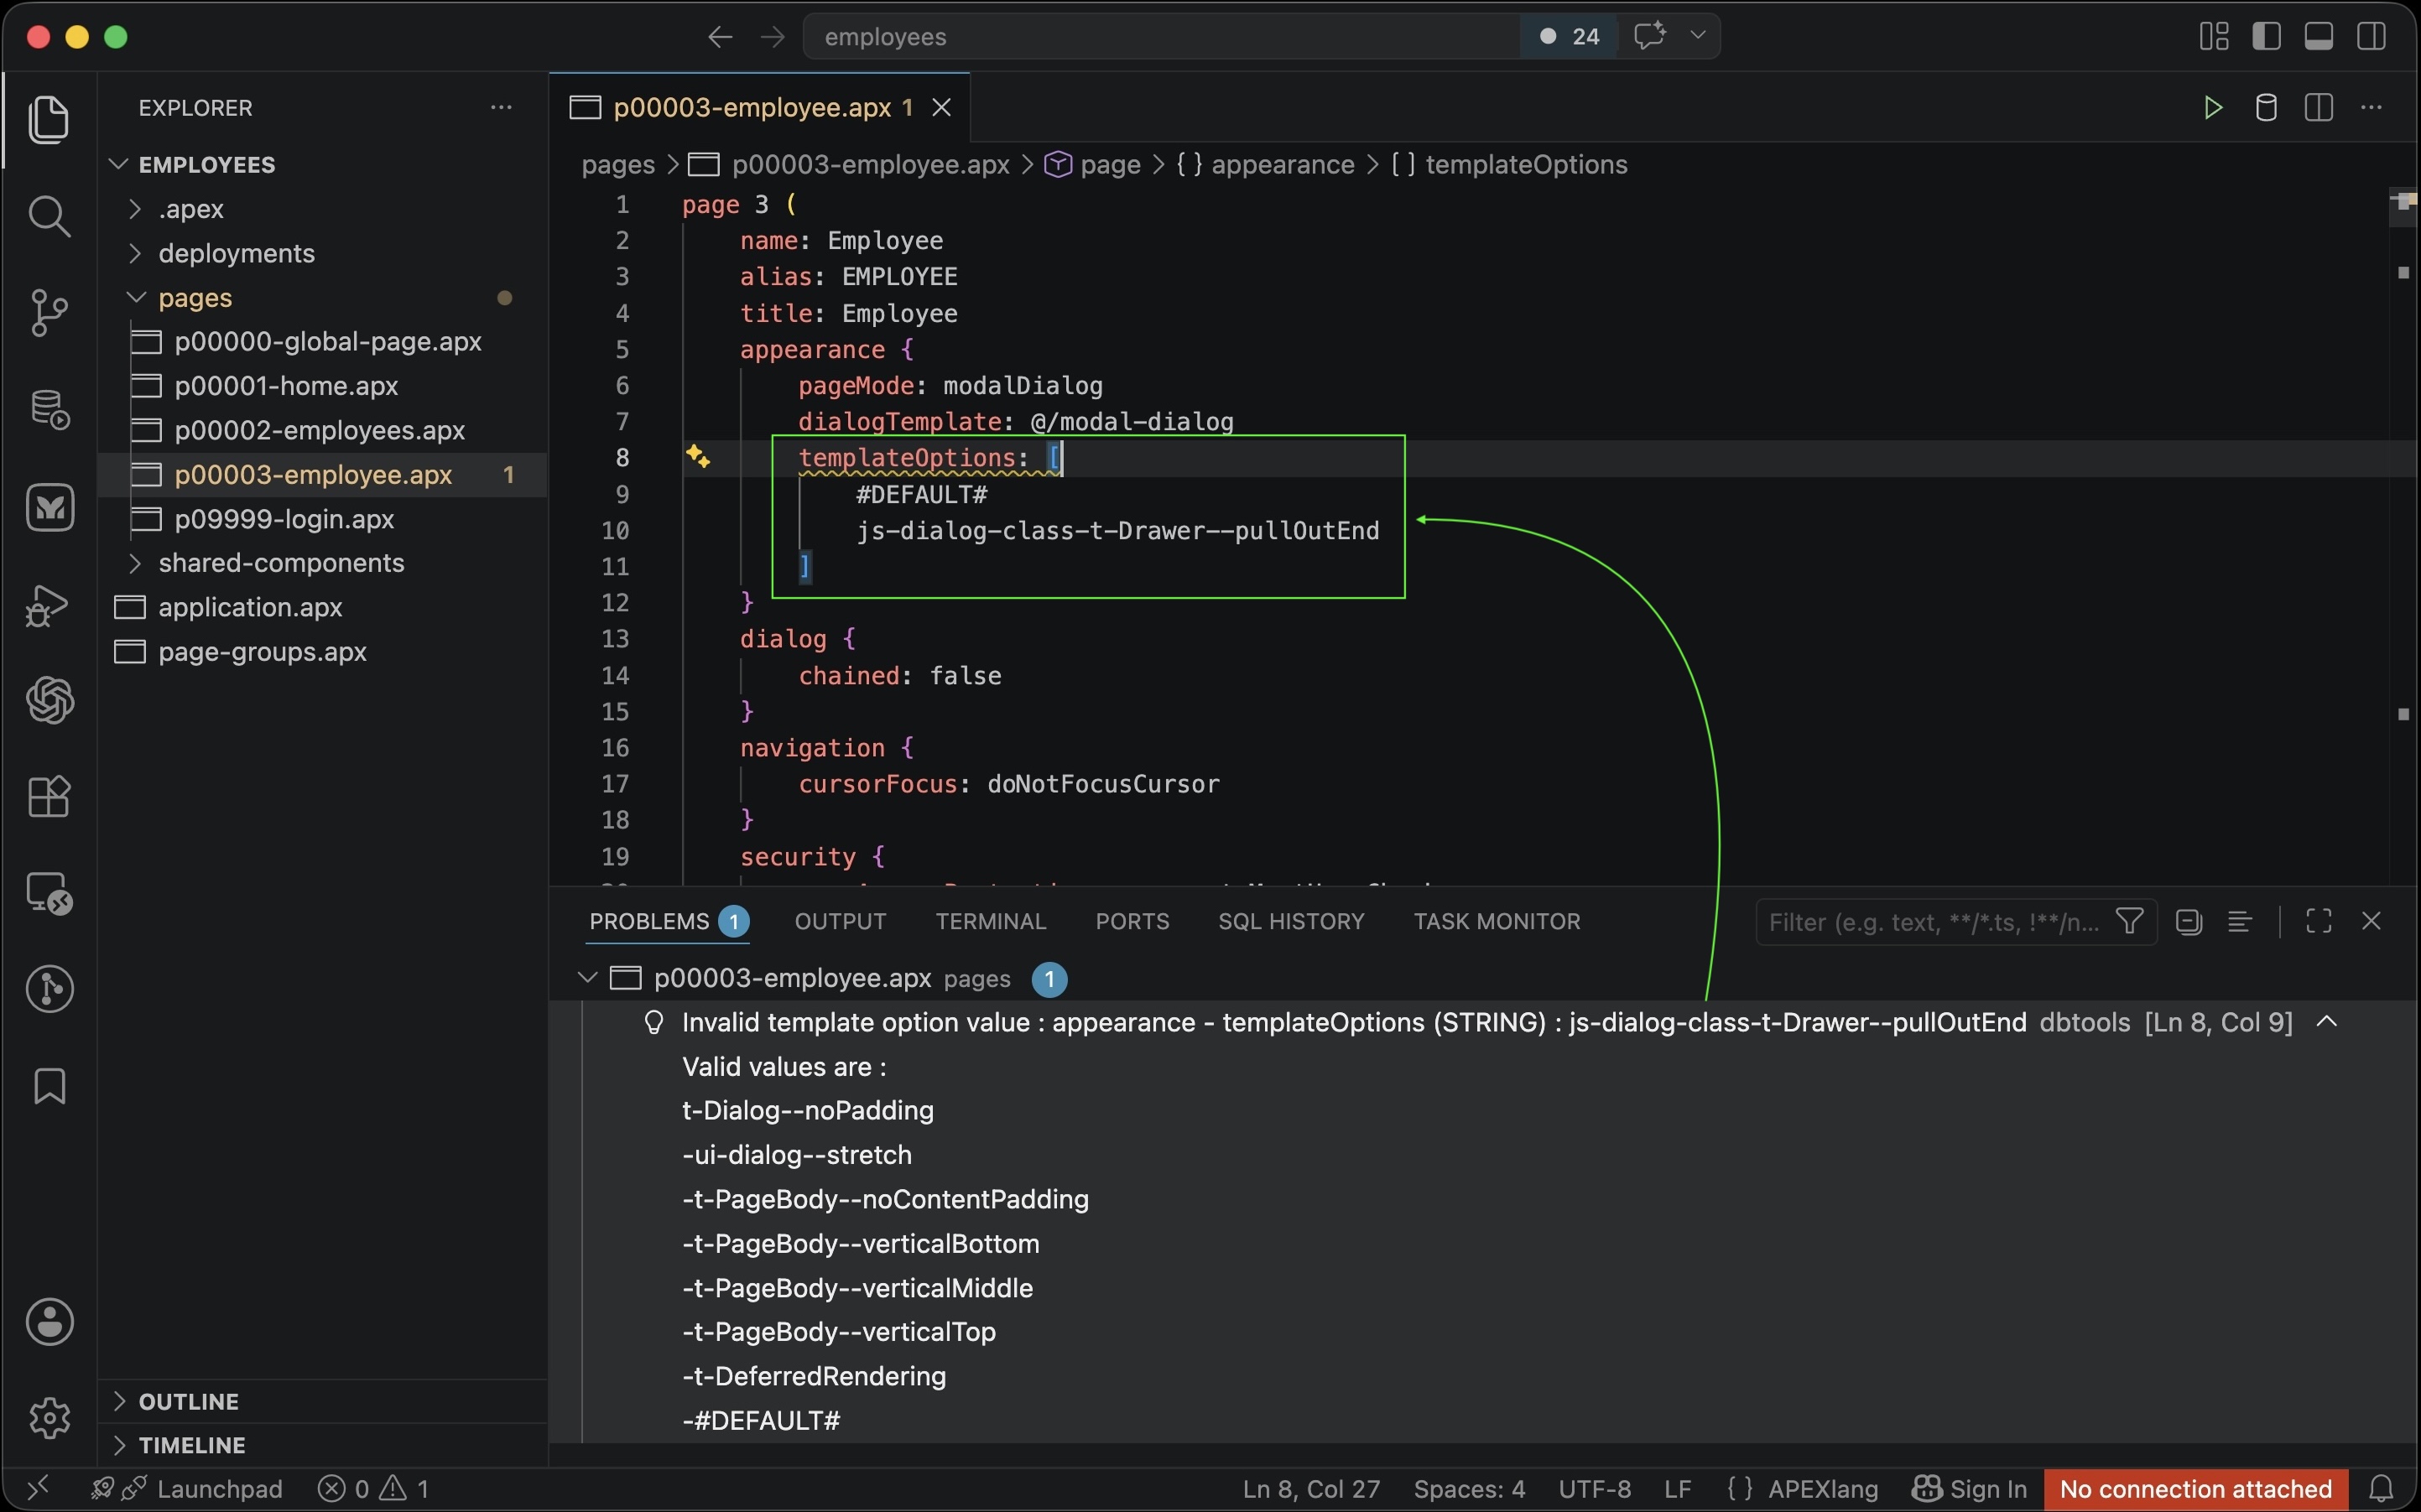Open p00002-employees.apx in Explorer
2421x1512 pixels.
[319, 430]
